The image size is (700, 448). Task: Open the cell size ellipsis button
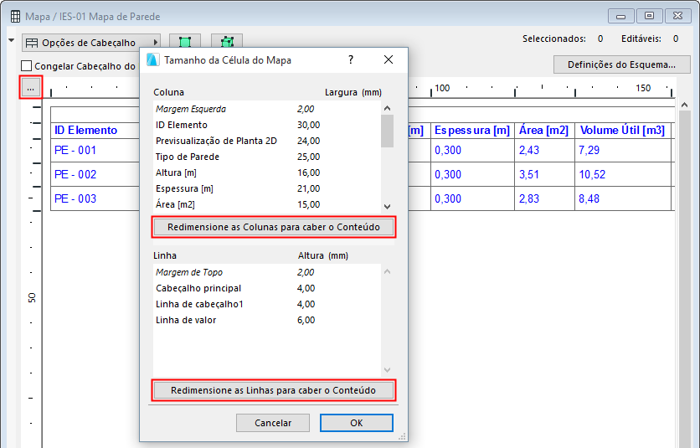(x=30, y=88)
